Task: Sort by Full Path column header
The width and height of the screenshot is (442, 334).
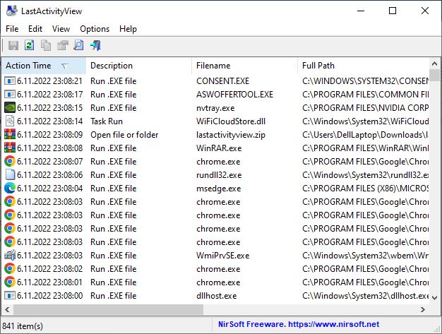Action: (363, 66)
